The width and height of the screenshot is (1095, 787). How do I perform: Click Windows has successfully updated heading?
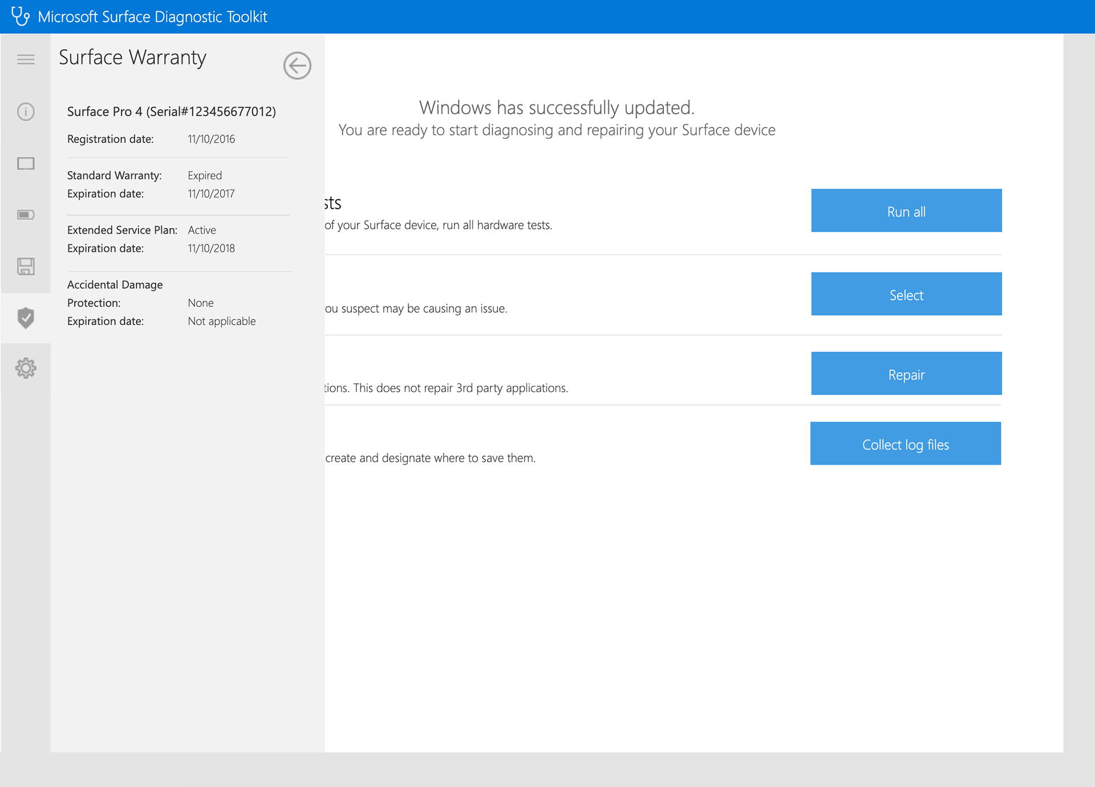[x=557, y=107]
